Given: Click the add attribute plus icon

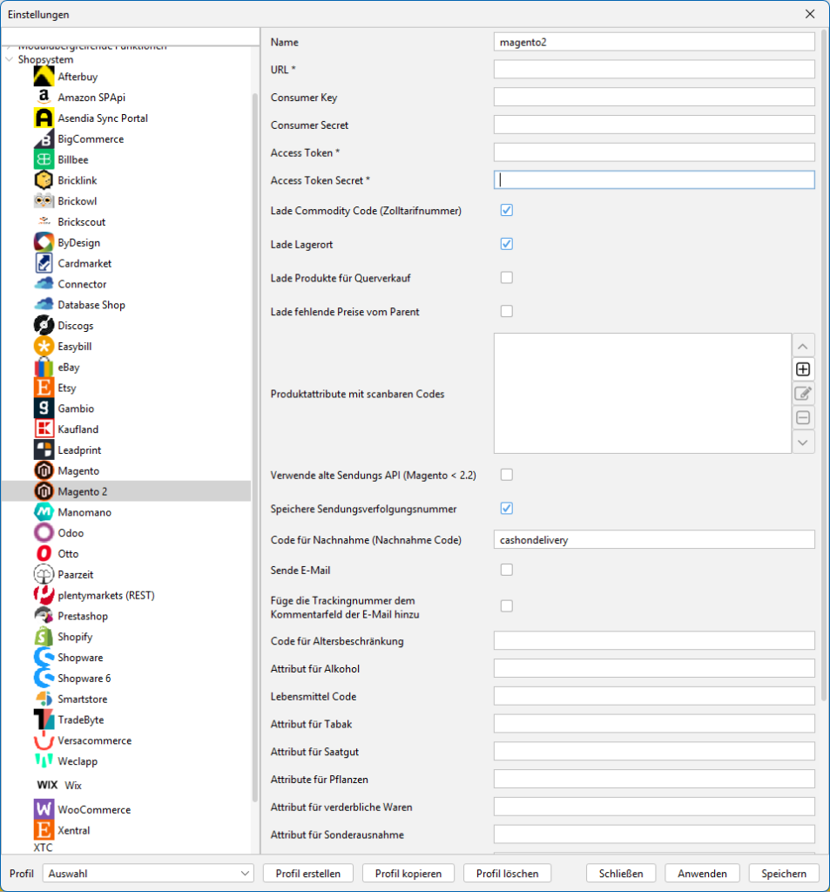Looking at the screenshot, I should click(x=803, y=368).
